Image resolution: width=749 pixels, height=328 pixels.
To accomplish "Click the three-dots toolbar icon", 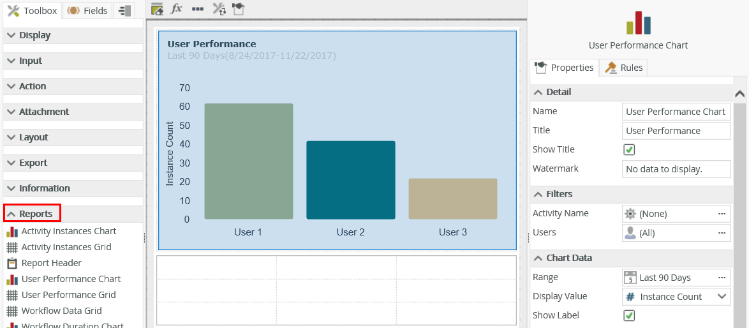I will click(197, 8).
